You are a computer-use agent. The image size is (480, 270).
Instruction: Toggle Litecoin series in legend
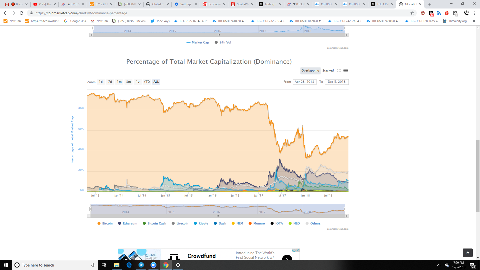(180, 223)
